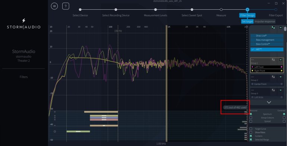The height and width of the screenshot is (146, 287).
Task: Open Group 2 three-dots options
Action: 253,77
